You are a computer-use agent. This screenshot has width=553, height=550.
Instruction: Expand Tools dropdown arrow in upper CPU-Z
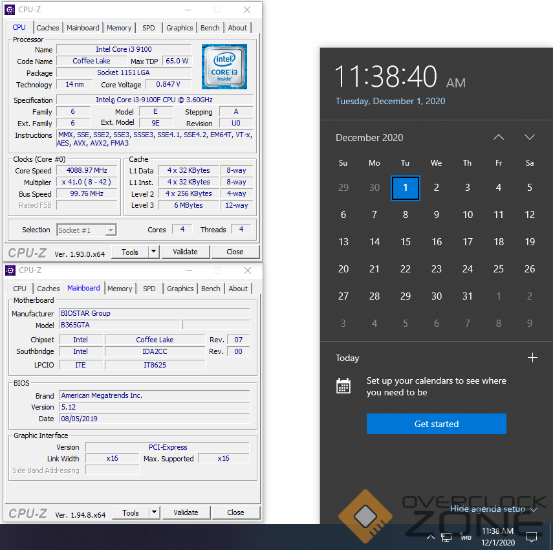click(153, 252)
